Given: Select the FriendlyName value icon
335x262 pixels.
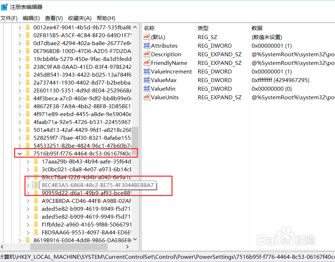Looking at the screenshot, I should pyautogui.click(x=147, y=63).
